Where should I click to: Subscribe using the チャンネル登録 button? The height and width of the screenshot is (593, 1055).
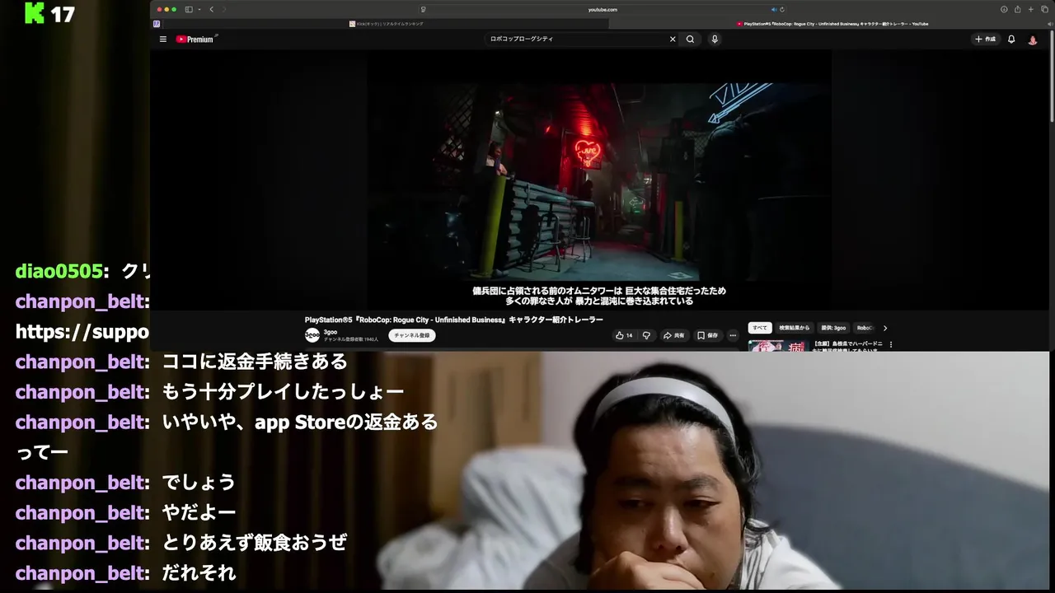pyautogui.click(x=411, y=335)
